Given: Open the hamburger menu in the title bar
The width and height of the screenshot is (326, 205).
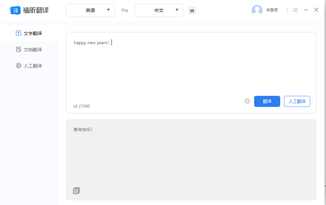Looking at the screenshot, I should coord(295,10).
